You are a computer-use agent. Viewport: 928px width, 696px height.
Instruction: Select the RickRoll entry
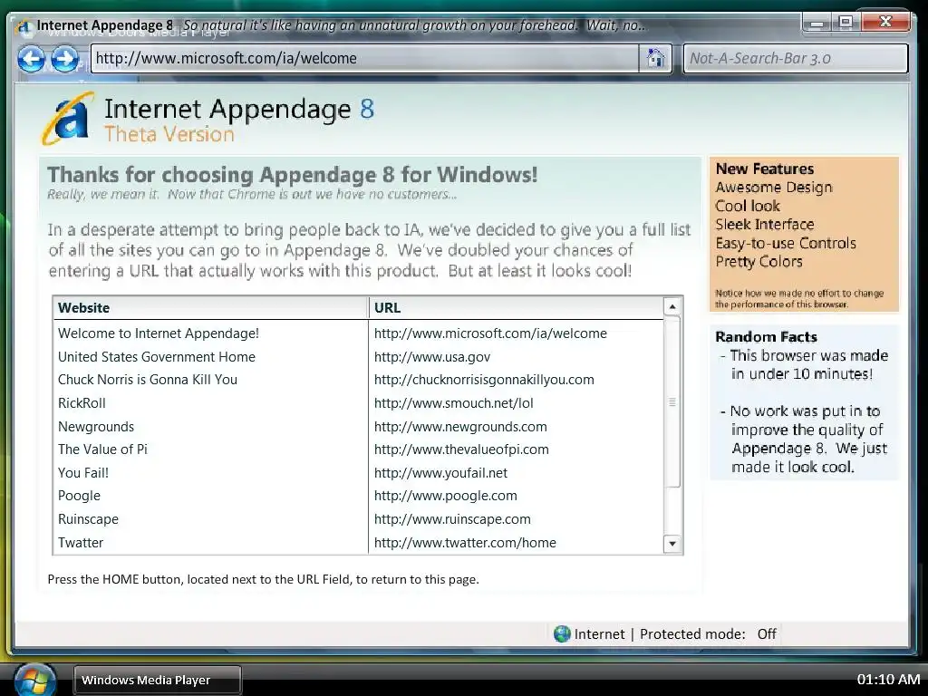(359, 403)
